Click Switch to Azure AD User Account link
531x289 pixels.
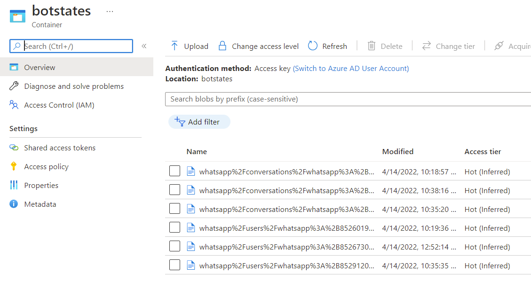[351, 68]
